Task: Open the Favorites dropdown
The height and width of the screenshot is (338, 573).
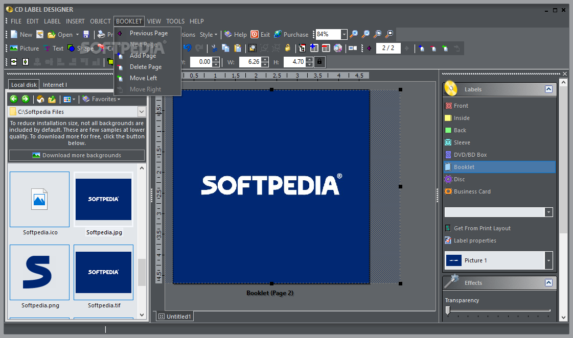Action: (101, 99)
